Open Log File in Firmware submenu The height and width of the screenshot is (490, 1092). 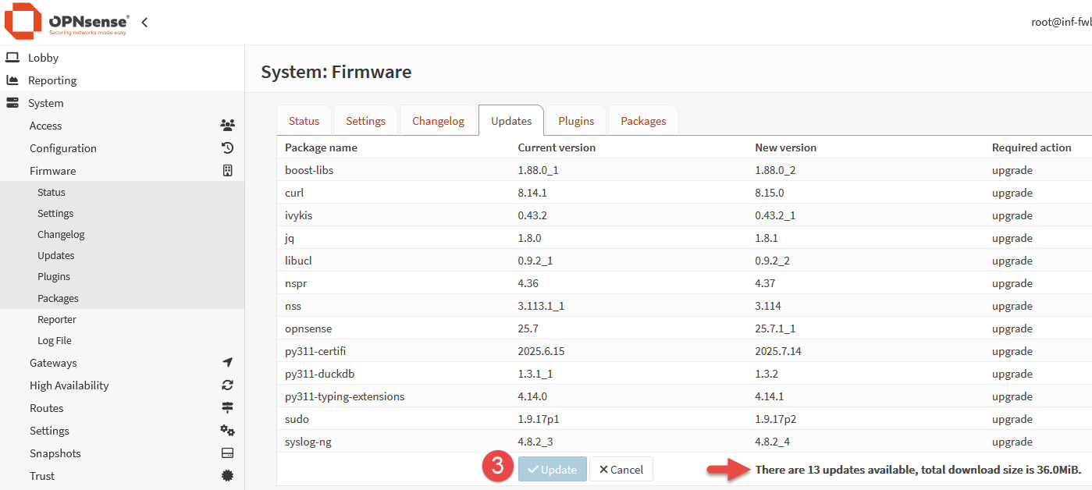tap(55, 341)
